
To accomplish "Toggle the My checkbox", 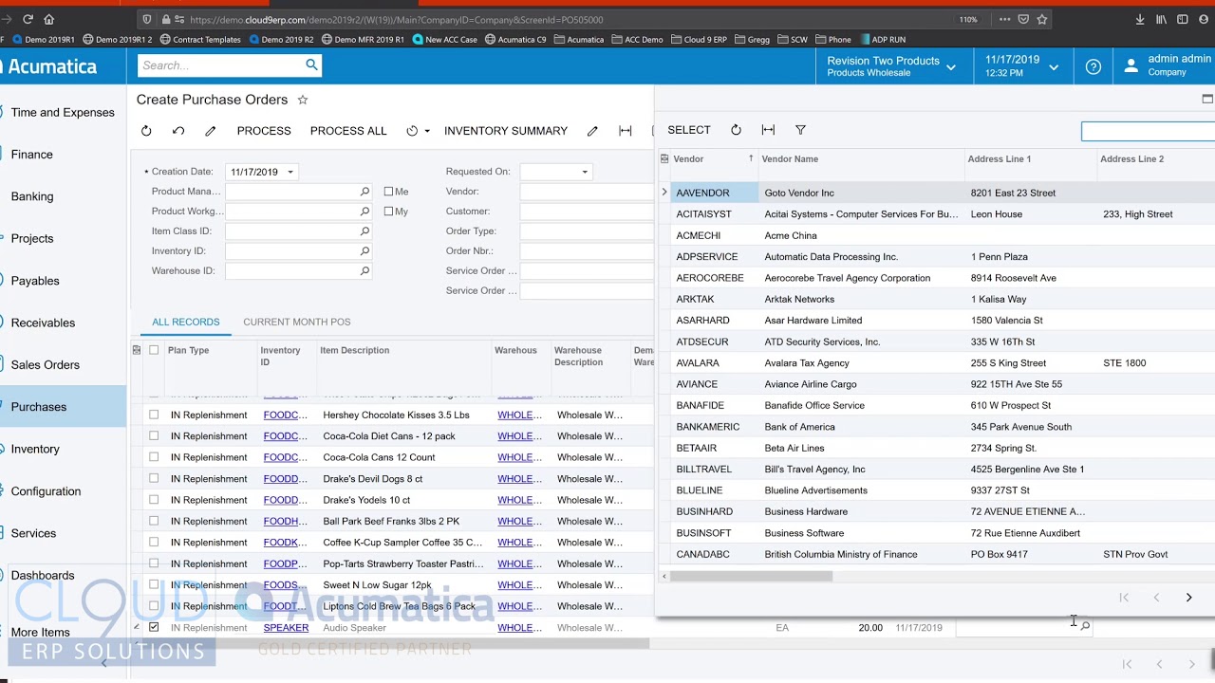I will click(388, 212).
